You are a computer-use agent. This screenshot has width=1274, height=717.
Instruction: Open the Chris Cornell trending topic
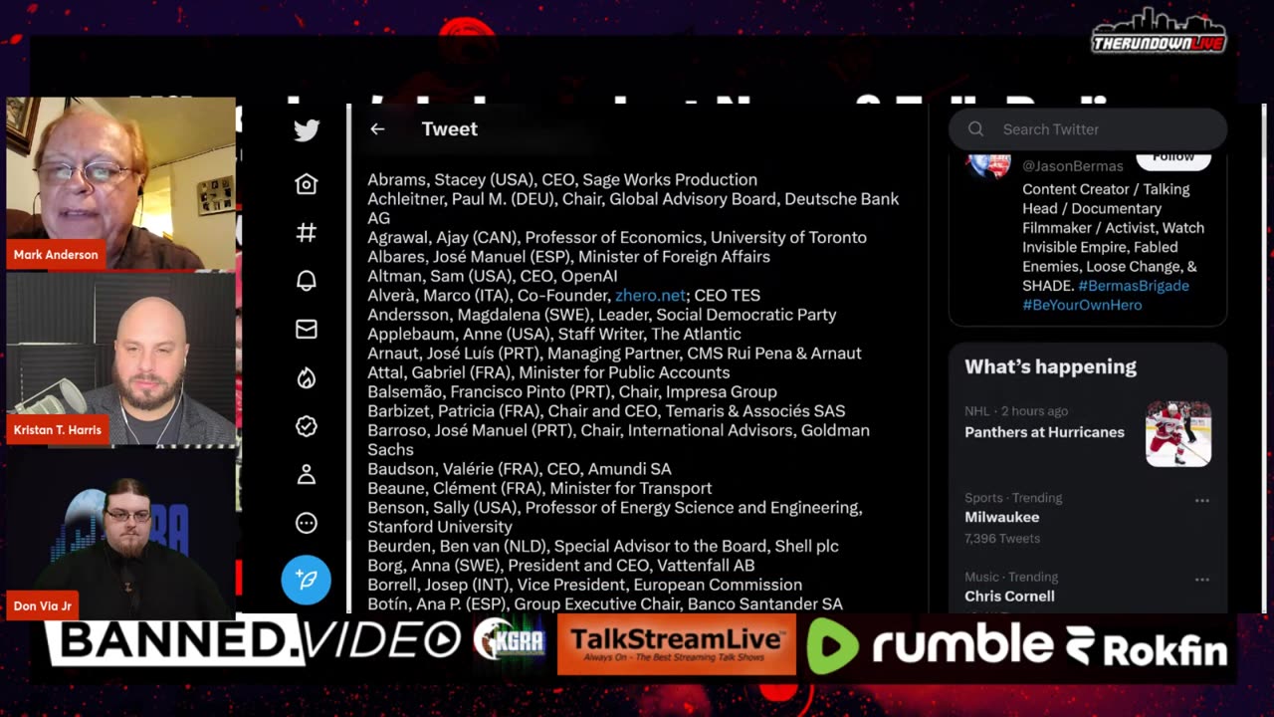1009,596
